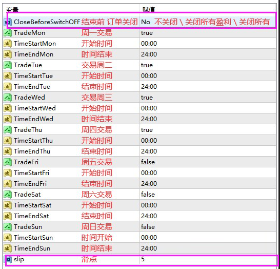Click the ab icon beside TimeStartSat
280x269 pixels.
(x=8, y=205)
